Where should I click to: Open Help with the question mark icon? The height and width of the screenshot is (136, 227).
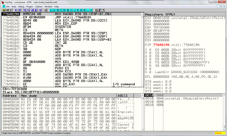tap(103, 10)
